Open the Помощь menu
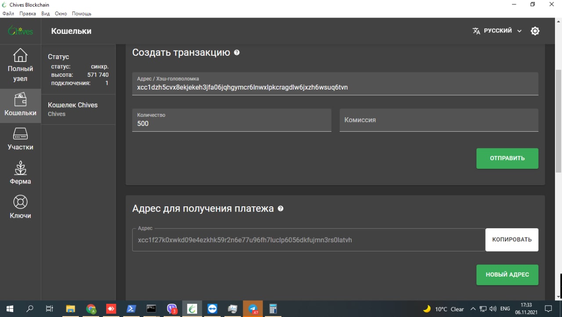 point(82,14)
